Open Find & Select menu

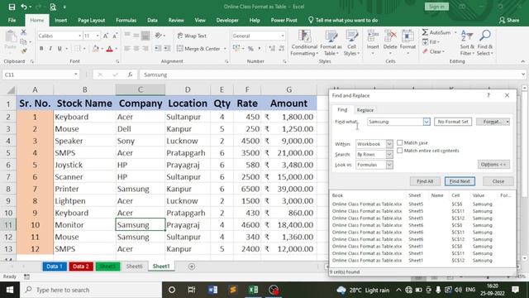pyautogui.click(x=485, y=43)
